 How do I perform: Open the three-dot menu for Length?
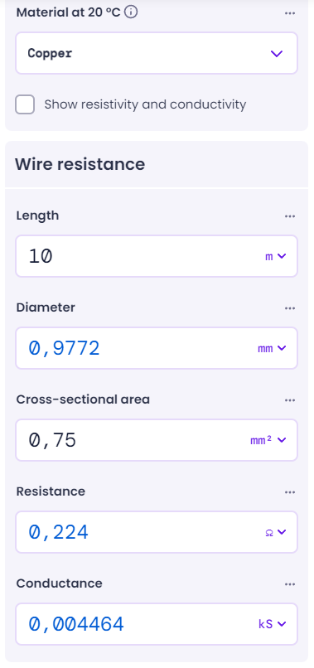click(x=290, y=216)
